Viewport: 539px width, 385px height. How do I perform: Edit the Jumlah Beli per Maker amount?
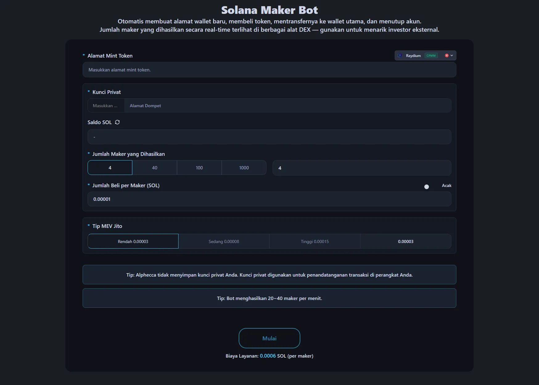(x=269, y=199)
